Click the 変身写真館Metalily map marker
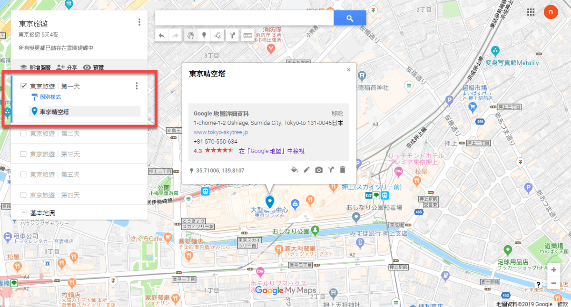Image resolution: width=571 pixels, height=307 pixels. [x=495, y=50]
